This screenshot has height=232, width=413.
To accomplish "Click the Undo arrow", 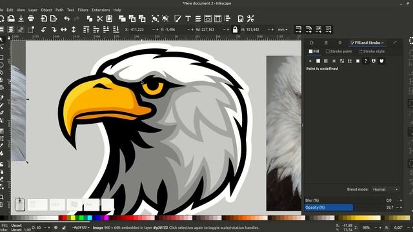I will point(67,19).
